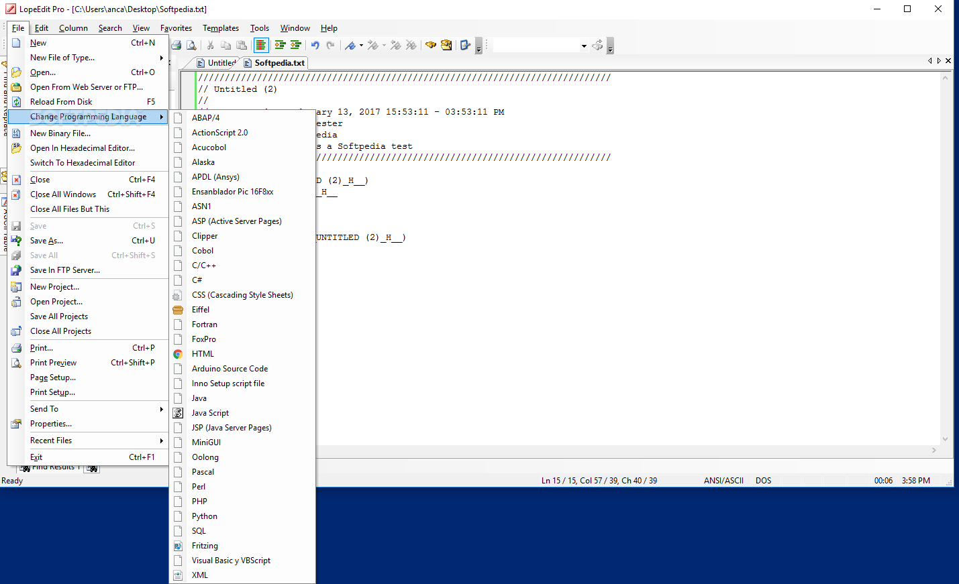
Task: Click the first green indent toolbar icon
Action: (x=280, y=46)
